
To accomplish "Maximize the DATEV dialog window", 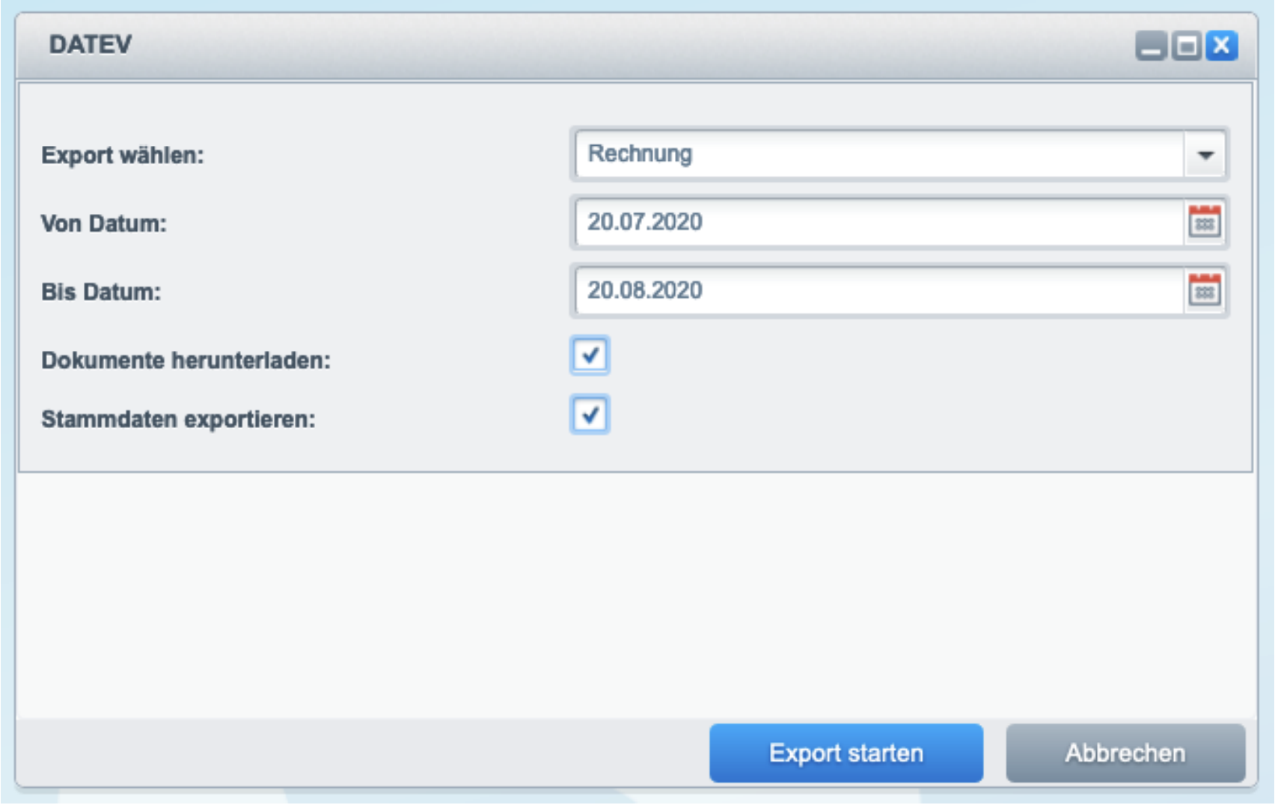I will pos(1186,46).
